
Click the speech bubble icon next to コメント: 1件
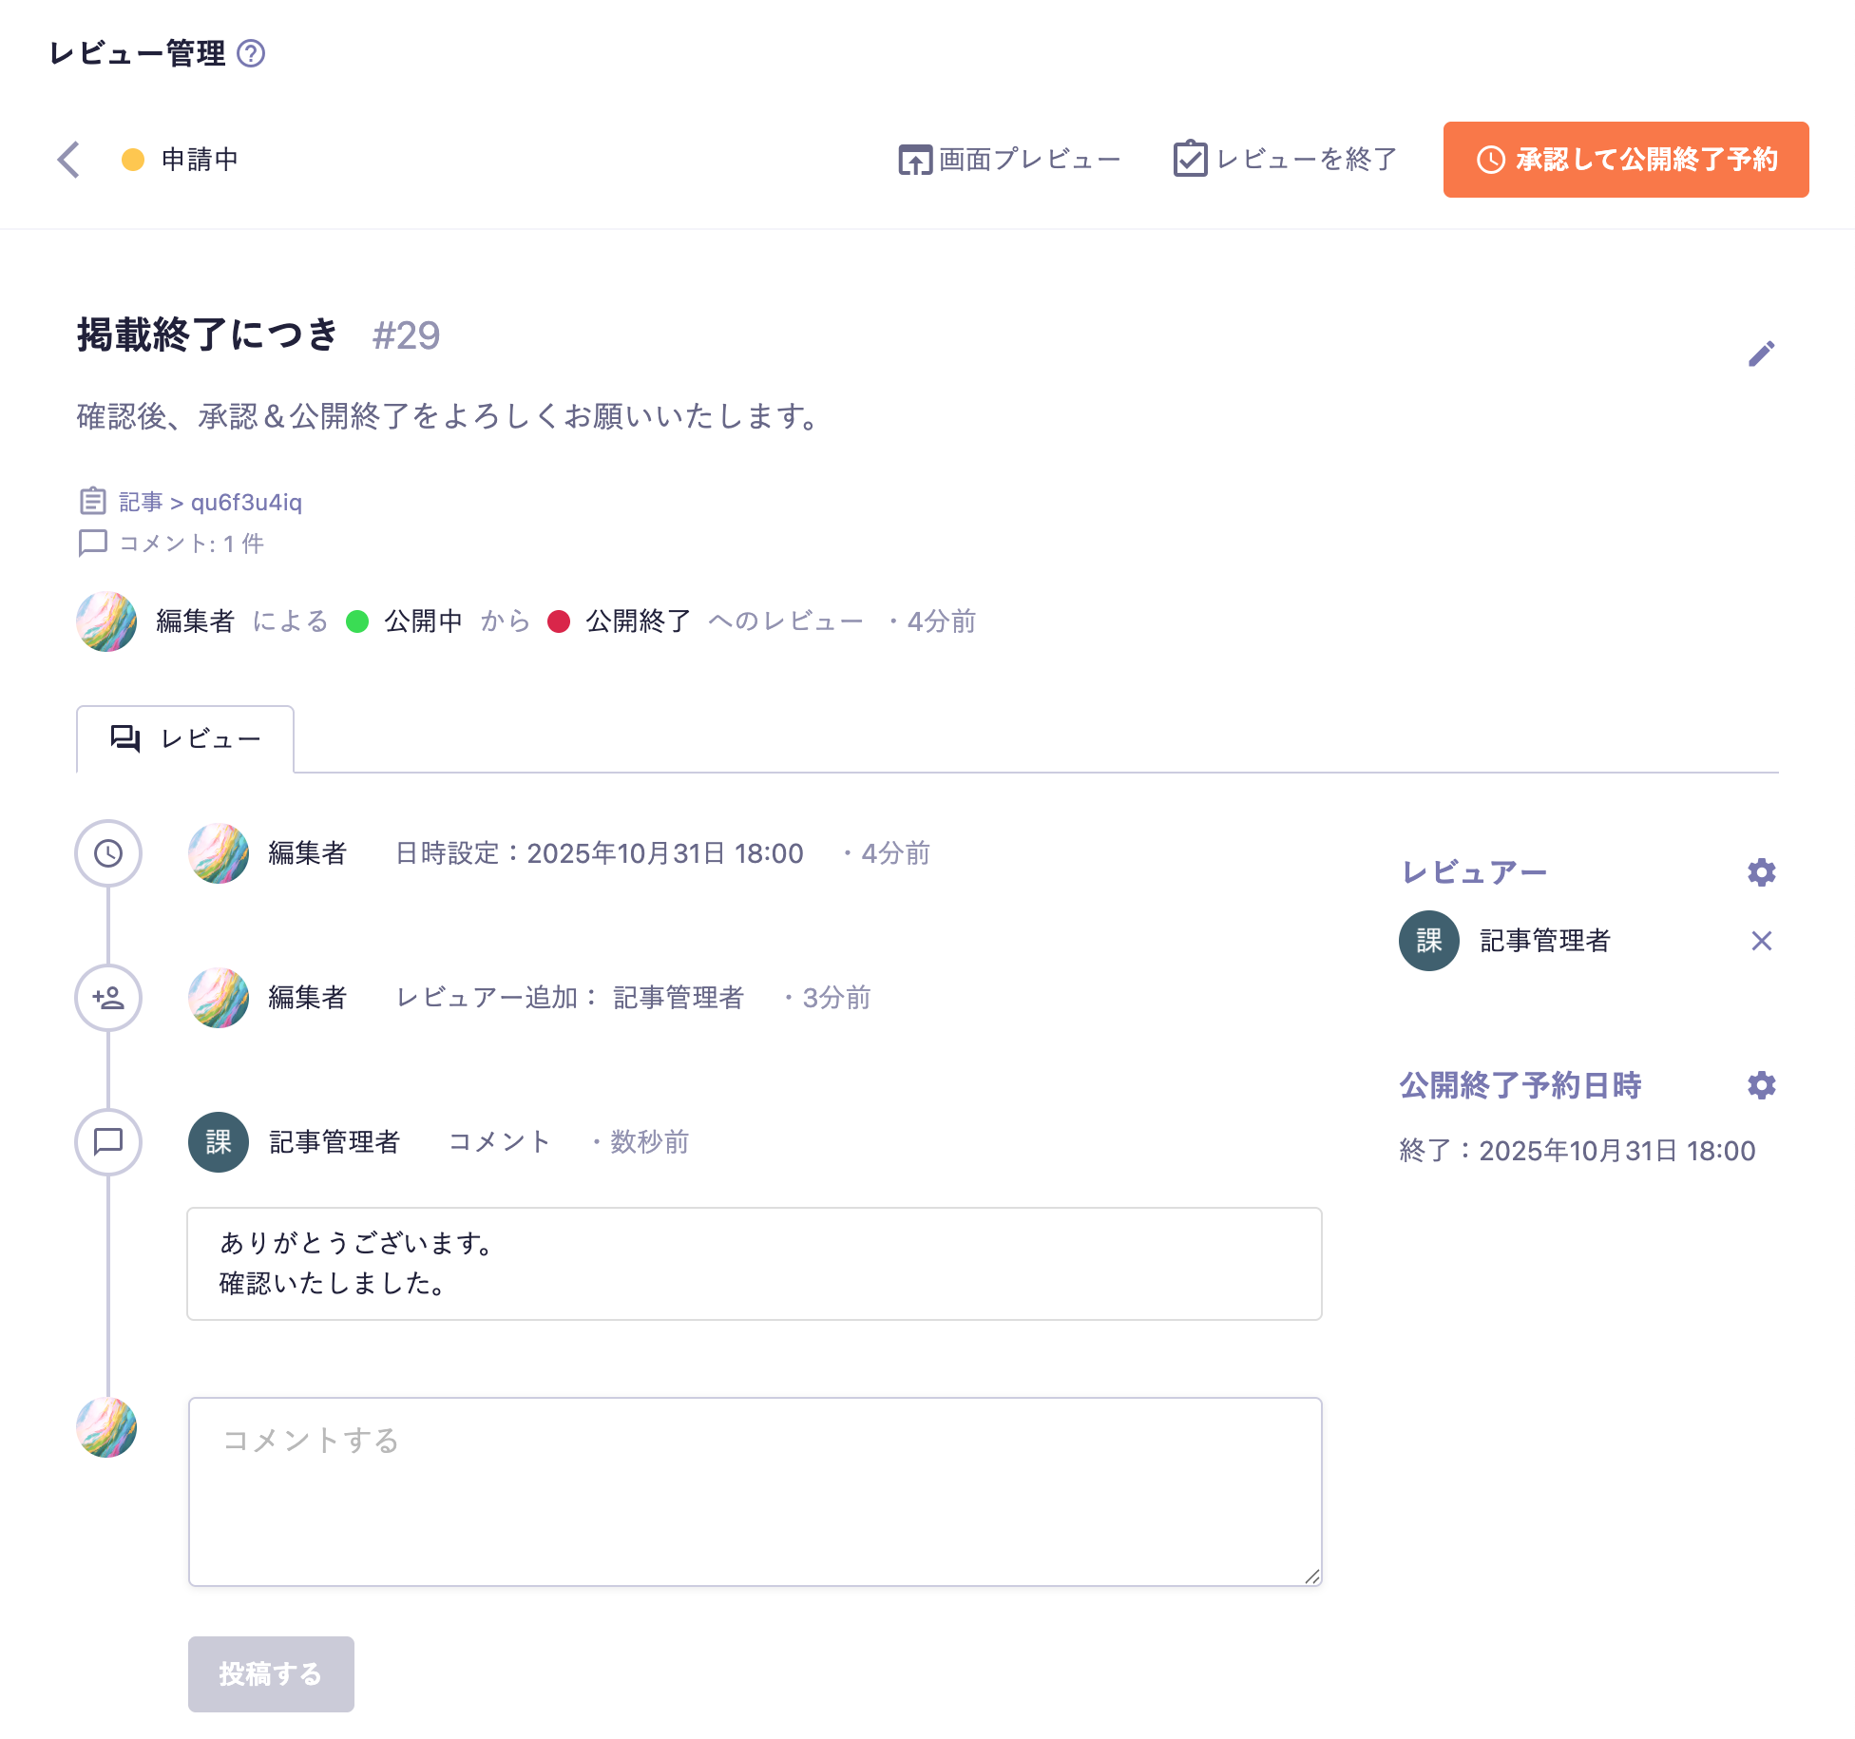pyautogui.click(x=92, y=544)
